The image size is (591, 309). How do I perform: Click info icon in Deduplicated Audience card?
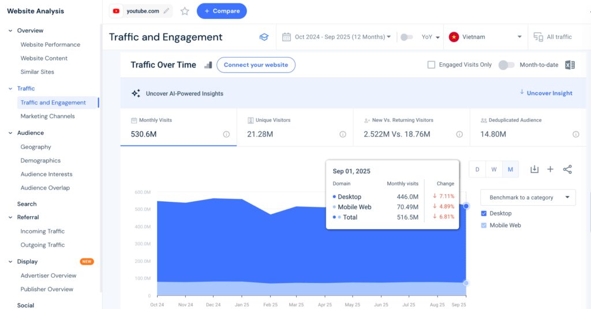(x=575, y=134)
